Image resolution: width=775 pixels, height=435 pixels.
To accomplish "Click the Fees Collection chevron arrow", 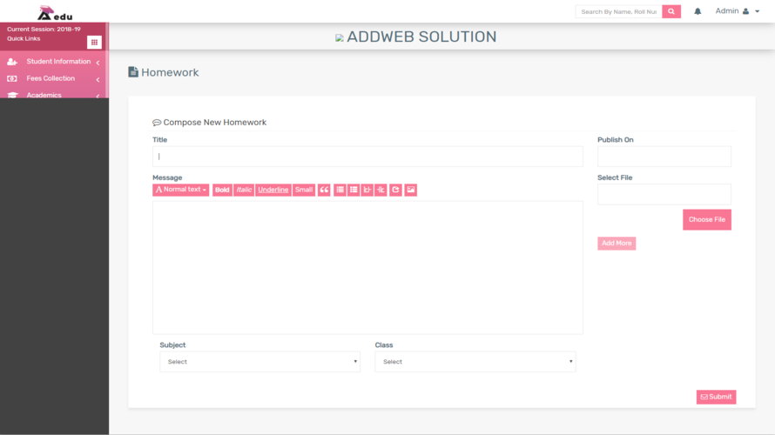I will coord(98,79).
